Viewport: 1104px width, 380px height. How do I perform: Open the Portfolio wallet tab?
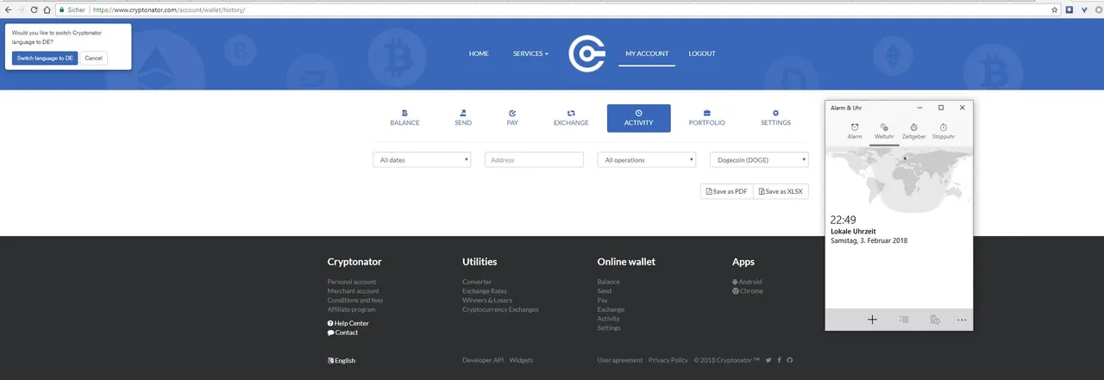point(706,118)
